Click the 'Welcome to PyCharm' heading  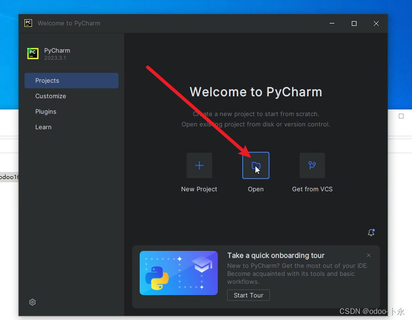pos(256,92)
